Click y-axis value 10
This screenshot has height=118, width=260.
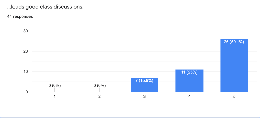click(x=26, y=71)
